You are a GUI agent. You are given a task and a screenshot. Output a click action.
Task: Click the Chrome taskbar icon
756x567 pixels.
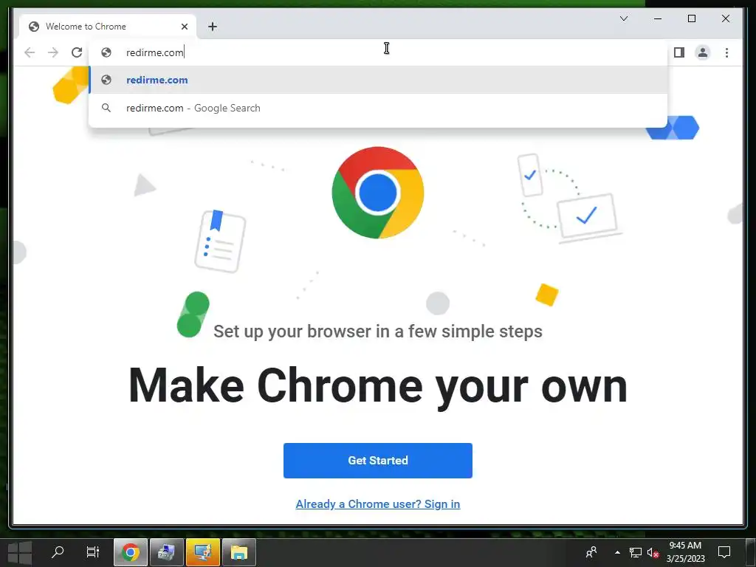(130, 552)
